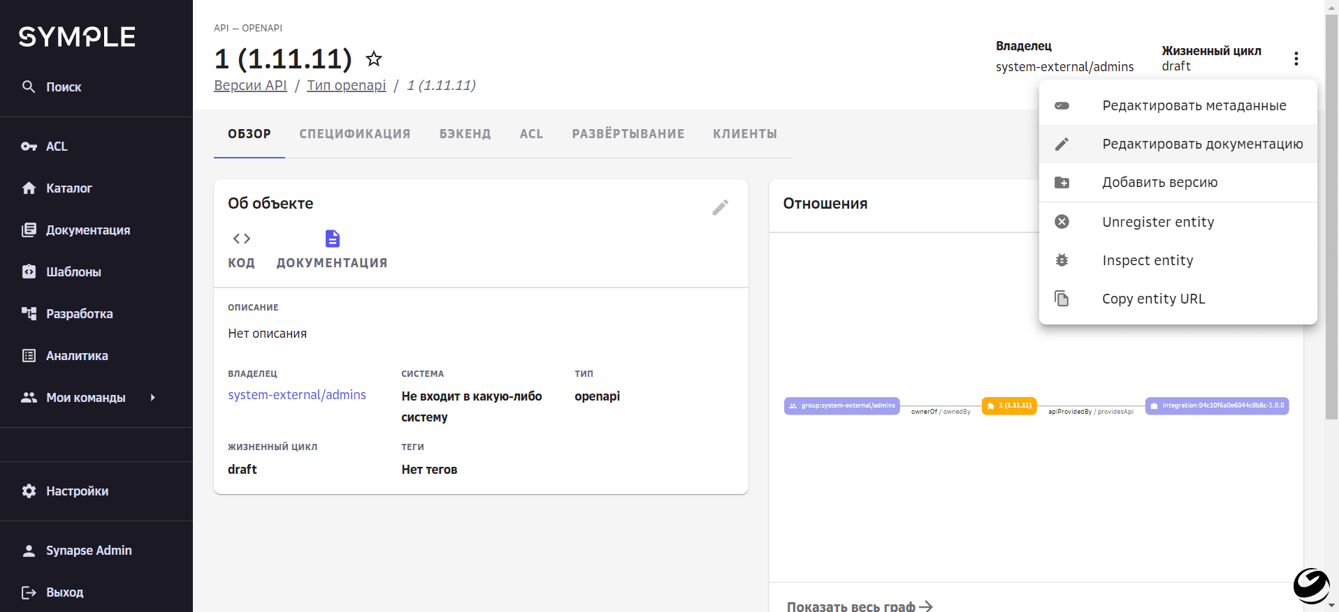Click the КОД code brackets icon
The image size is (1339, 612).
point(242,239)
